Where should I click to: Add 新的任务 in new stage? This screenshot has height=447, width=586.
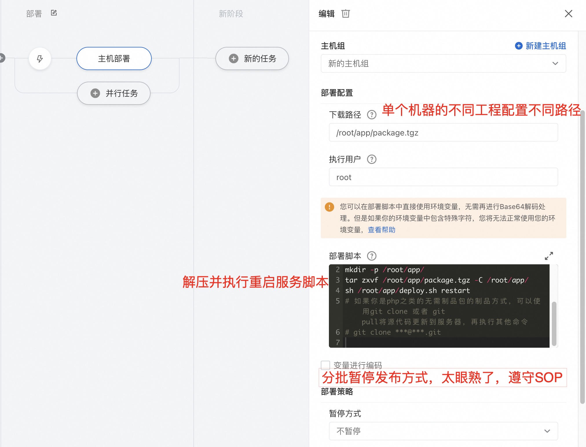coord(252,58)
